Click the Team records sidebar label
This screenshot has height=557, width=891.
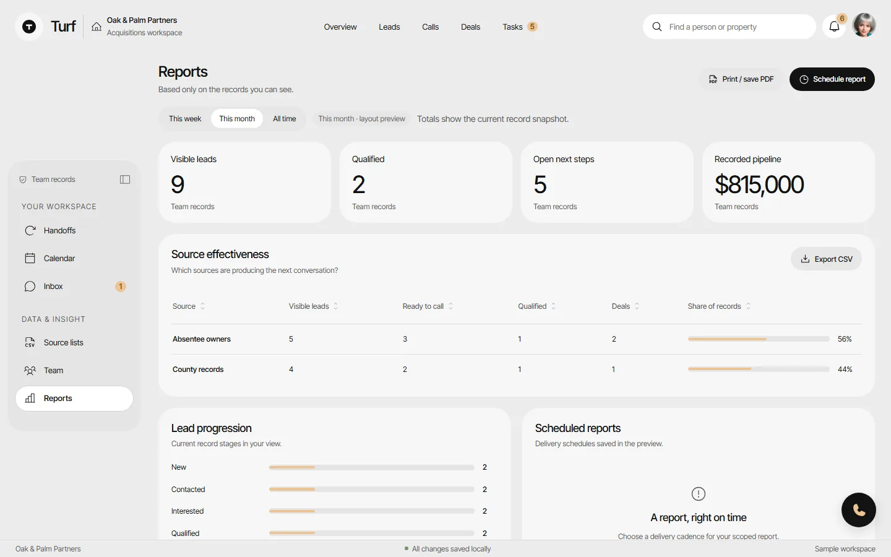tap(53, 179)
